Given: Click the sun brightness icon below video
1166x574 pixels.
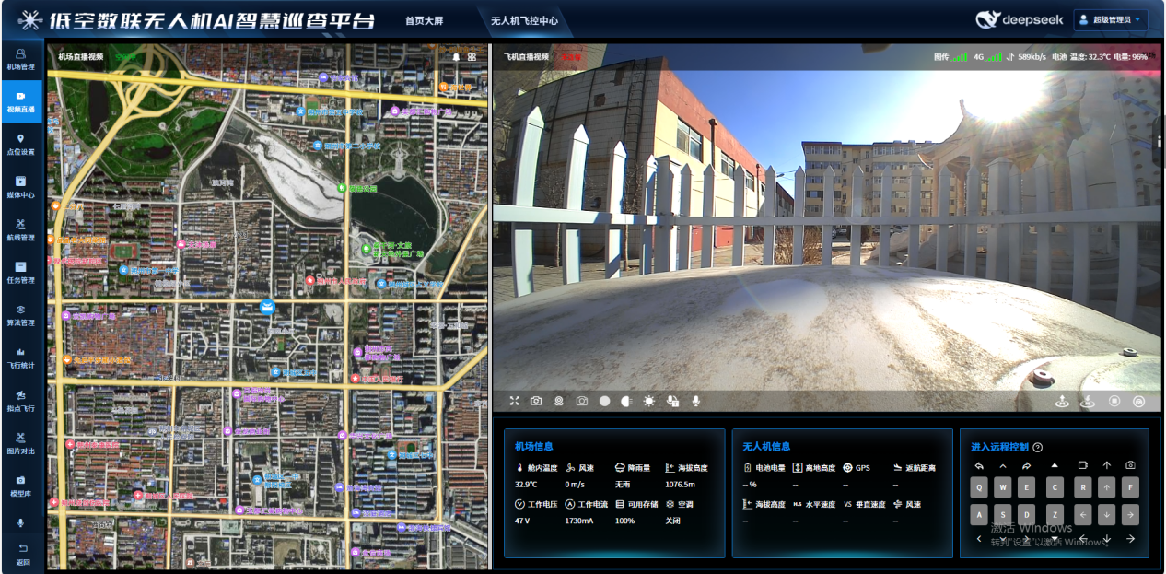Looking at the screenshot, I should [649, 401].
